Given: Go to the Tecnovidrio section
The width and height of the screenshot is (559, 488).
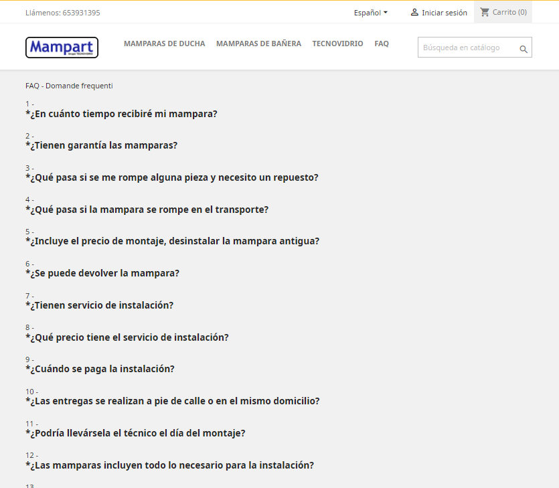Looking at the screenshot, I should [x=337, y=44].
